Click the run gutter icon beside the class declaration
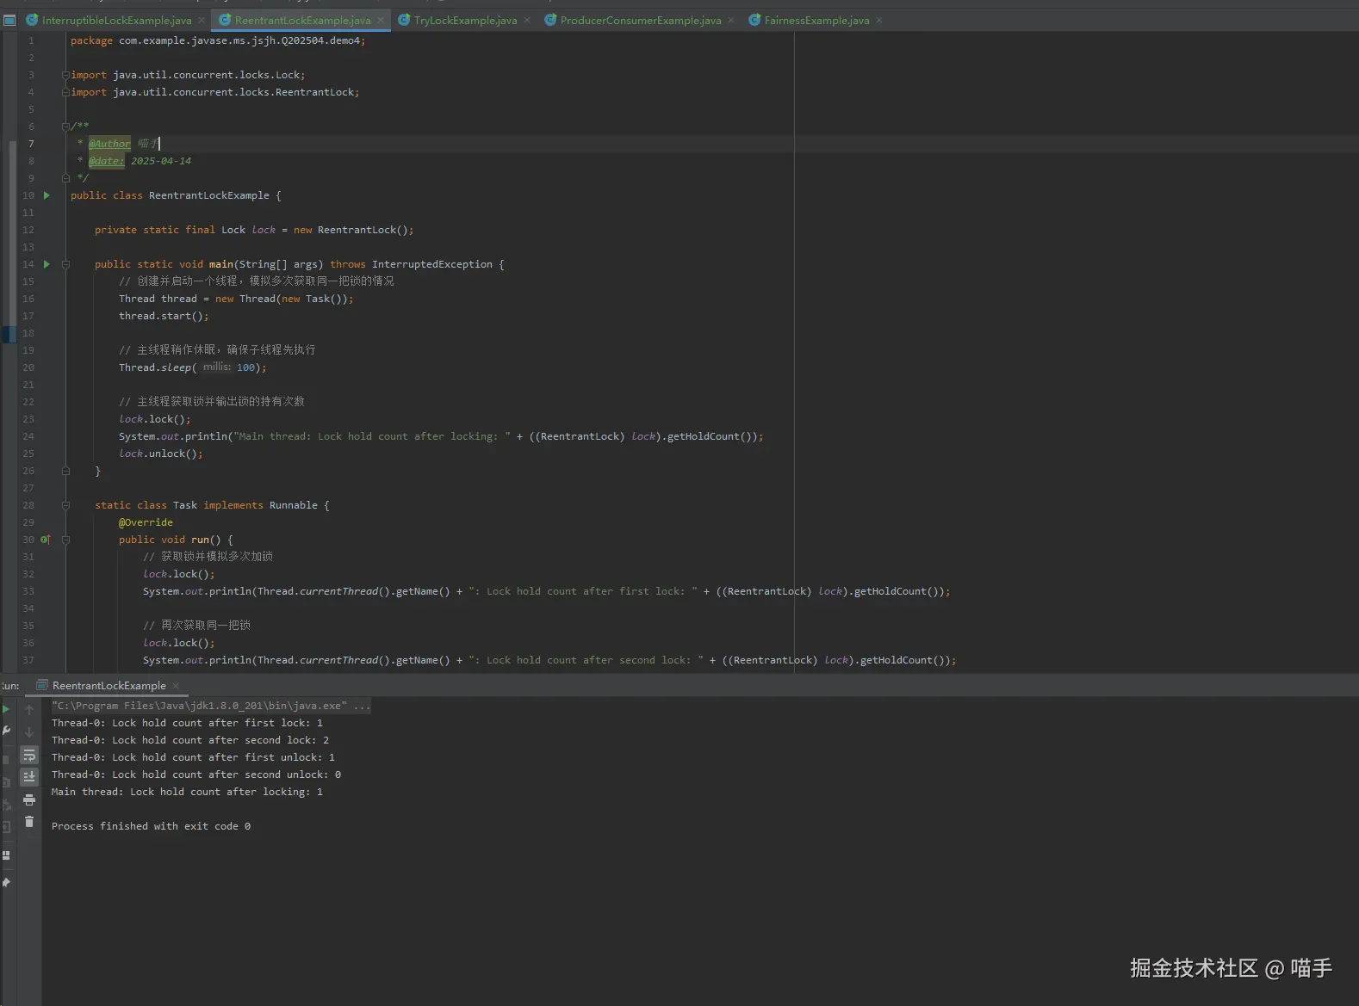The image size is (1359, 1006). click(x=47, y=195)
